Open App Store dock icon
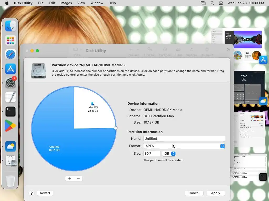The height and width of the screenshot is (201, 269). pyautogui.click(x=11, y=69)
